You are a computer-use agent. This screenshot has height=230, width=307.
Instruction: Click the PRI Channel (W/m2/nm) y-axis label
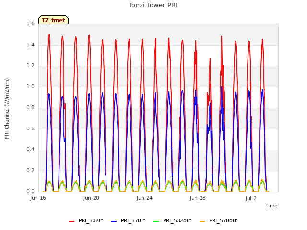tap(7, 109)
